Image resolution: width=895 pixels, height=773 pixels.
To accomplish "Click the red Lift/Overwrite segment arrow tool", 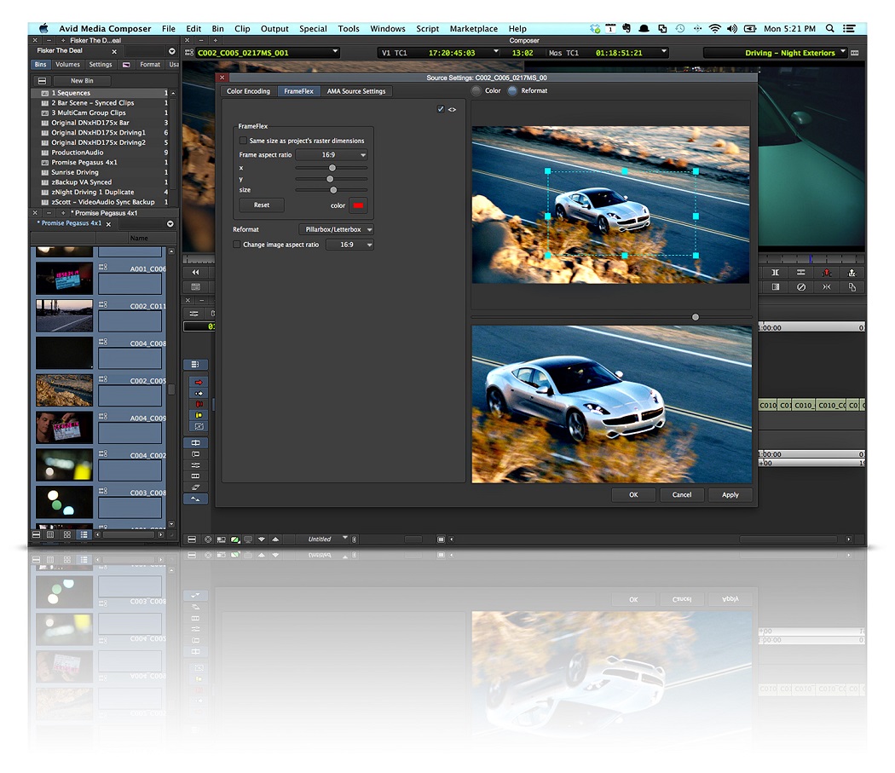I will click(199, 382).
